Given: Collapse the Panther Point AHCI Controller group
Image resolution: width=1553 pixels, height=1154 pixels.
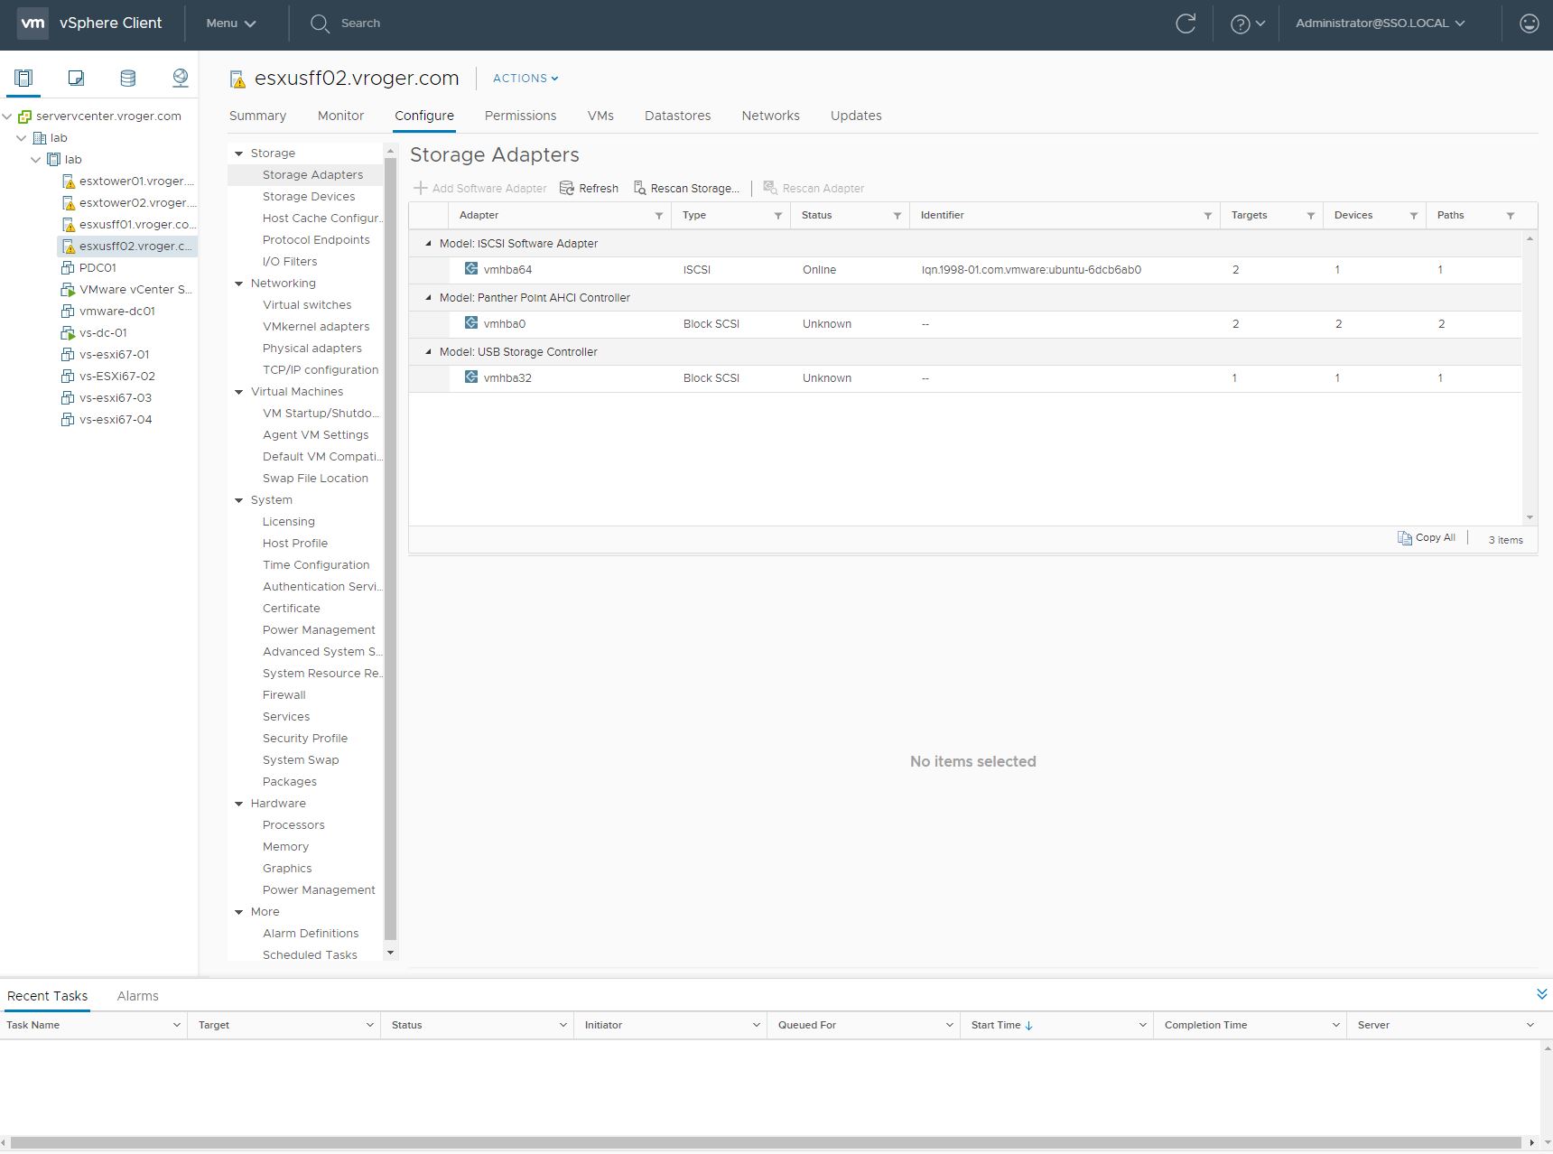Looking at the screenshot, I should (428, 297).
